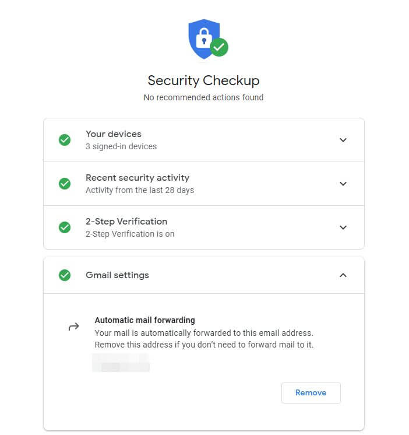Click green check icon beside Your devices

65,140
